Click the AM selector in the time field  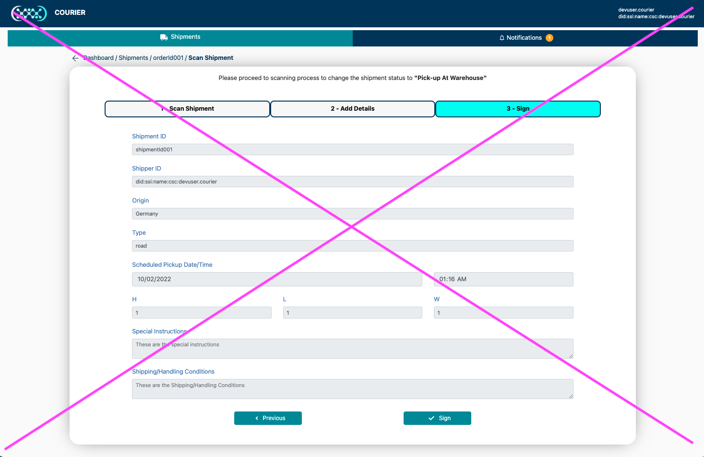click(462, 279)
